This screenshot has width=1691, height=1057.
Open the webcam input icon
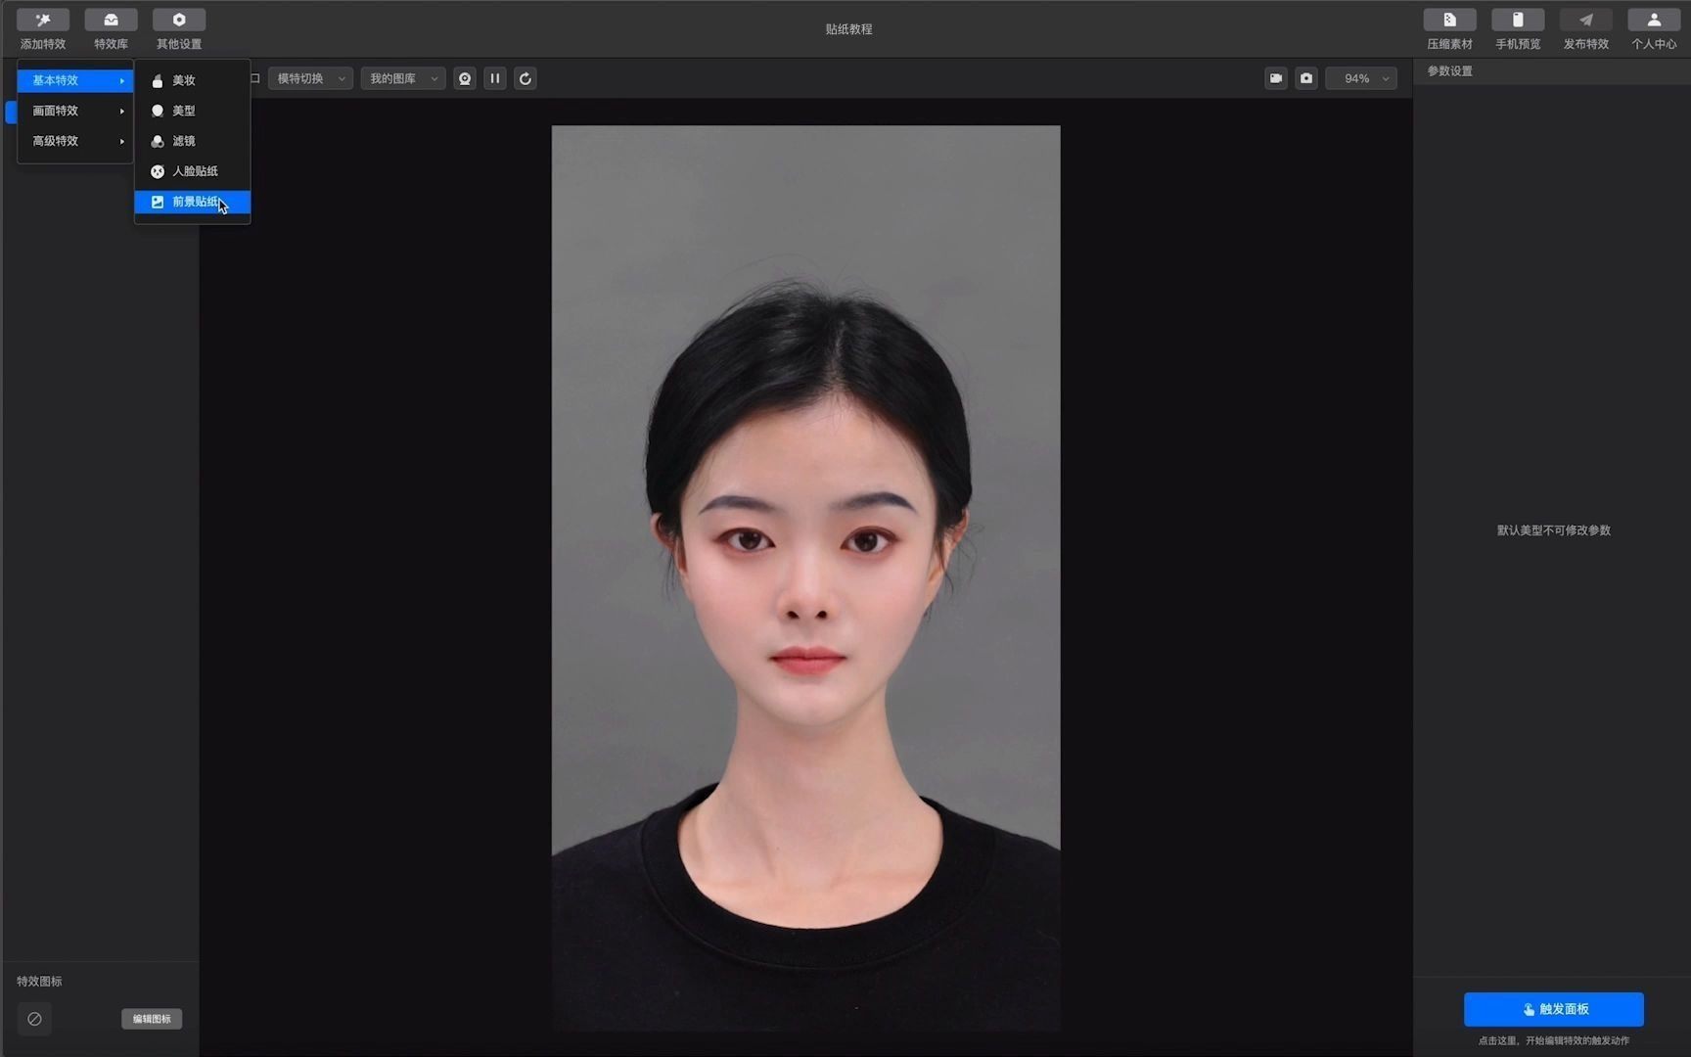tap(465, 78)
